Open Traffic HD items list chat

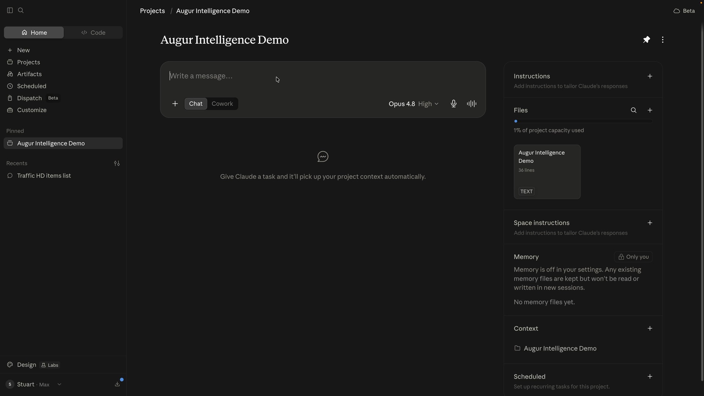63,176
